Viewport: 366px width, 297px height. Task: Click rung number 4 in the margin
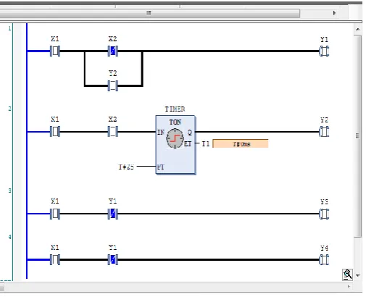(9, 237)
